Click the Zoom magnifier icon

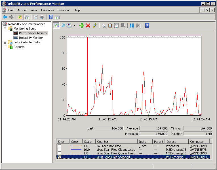pos(123,25)
